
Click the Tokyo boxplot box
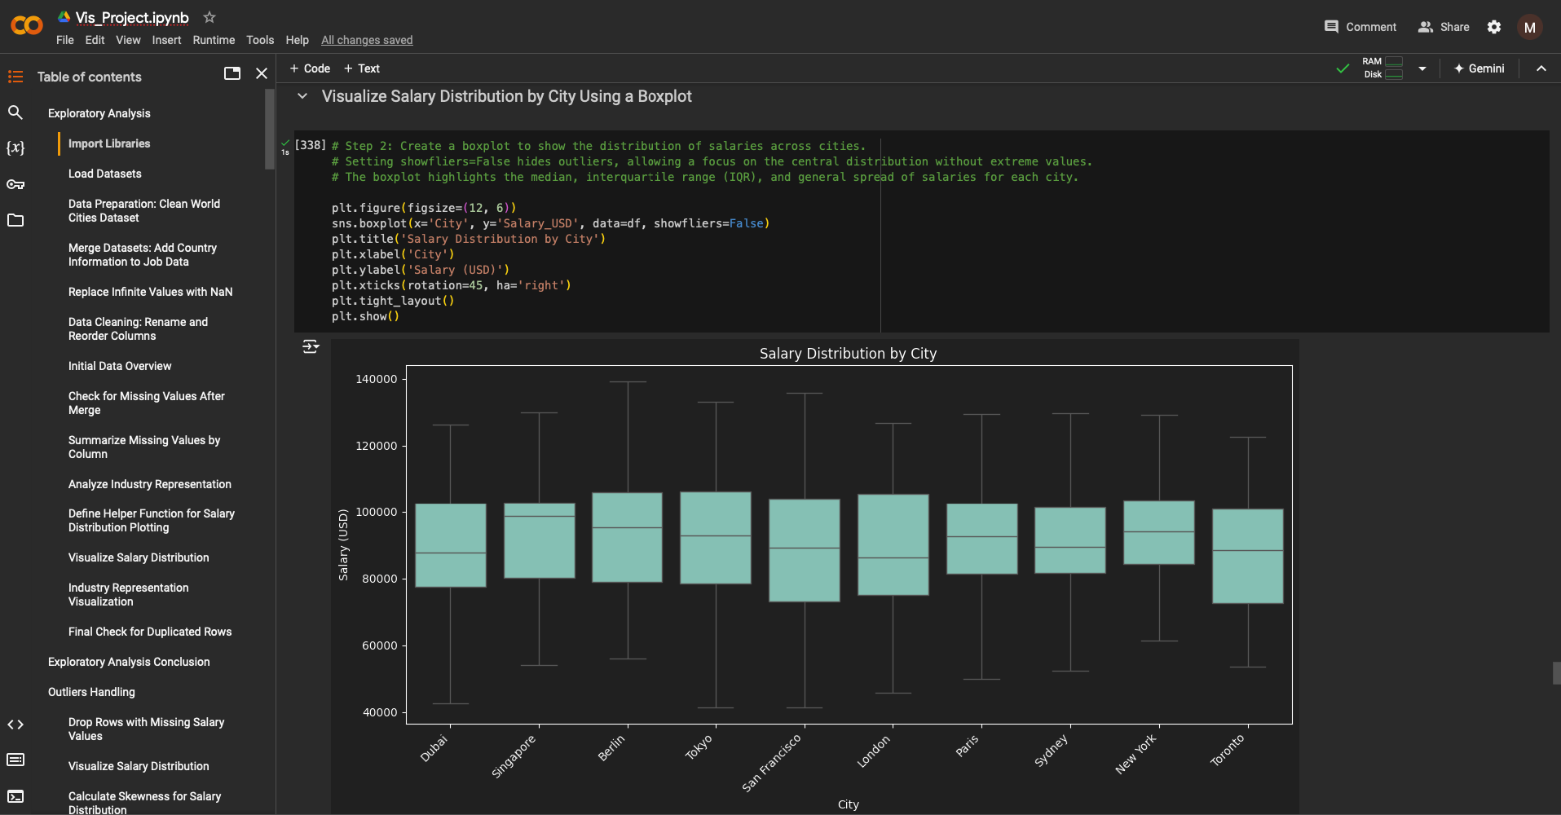point(716,538)
